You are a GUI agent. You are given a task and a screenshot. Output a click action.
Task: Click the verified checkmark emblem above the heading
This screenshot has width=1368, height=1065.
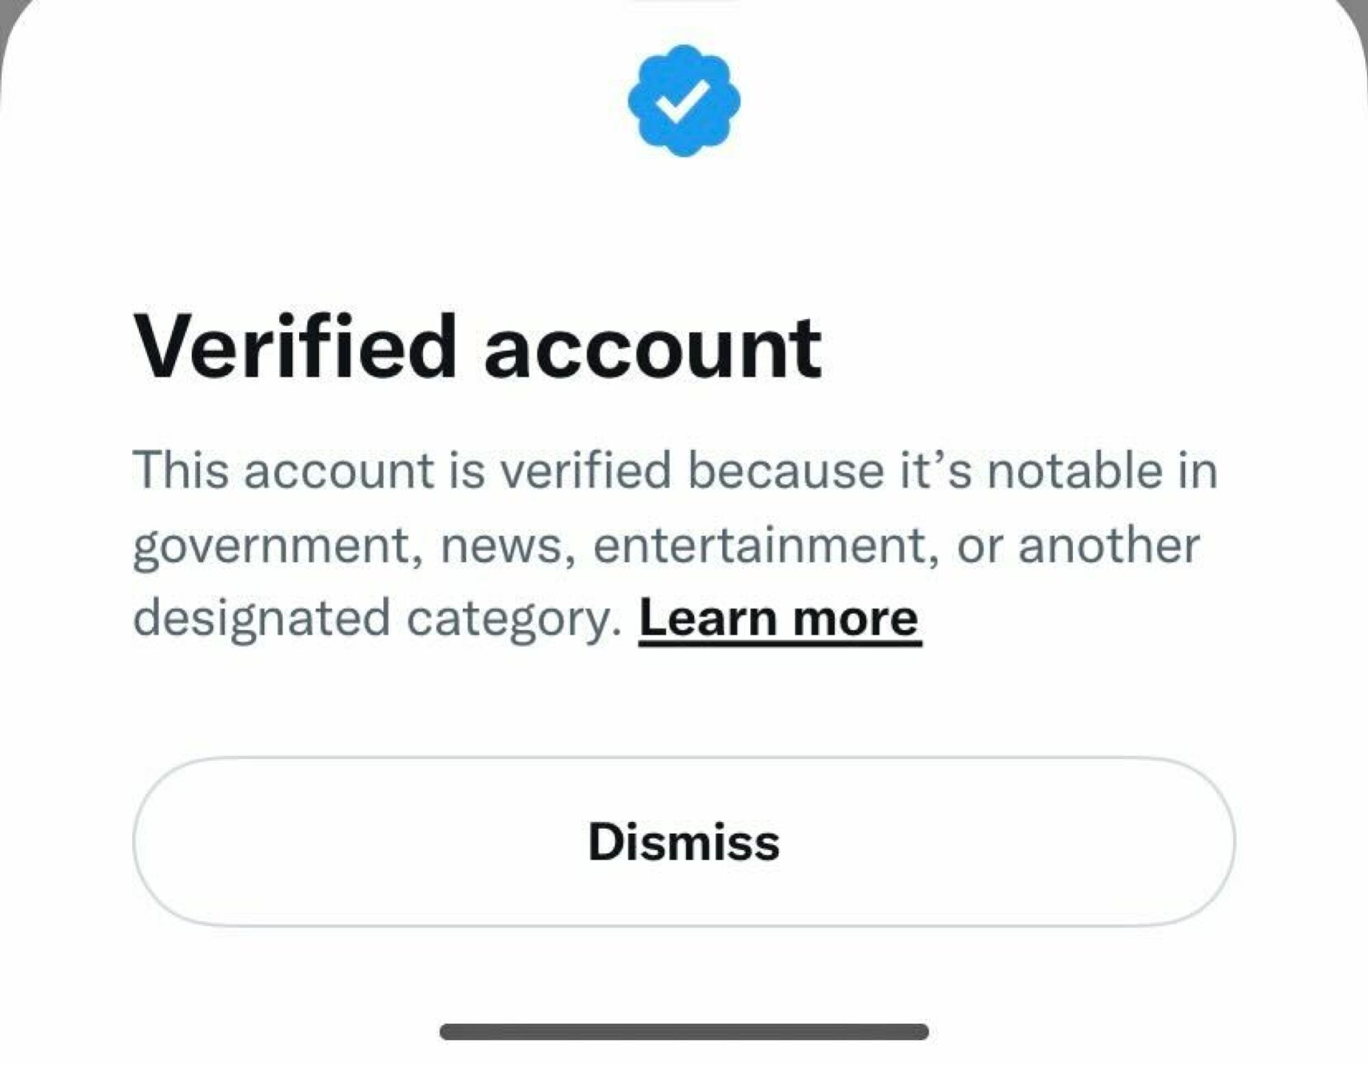pos(683,99)
